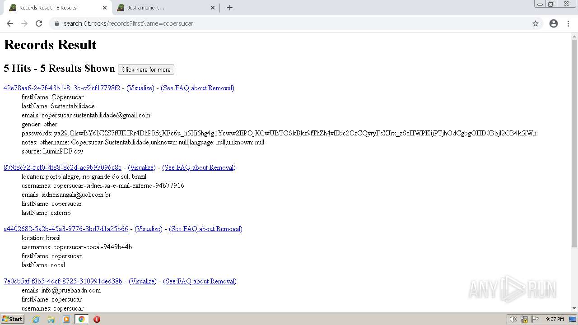Image resolution: width=578 pixels, height=325 pixels.
Task: Open FAQ about Removal for 7e0cb5af record
Action: pos(200,281)
